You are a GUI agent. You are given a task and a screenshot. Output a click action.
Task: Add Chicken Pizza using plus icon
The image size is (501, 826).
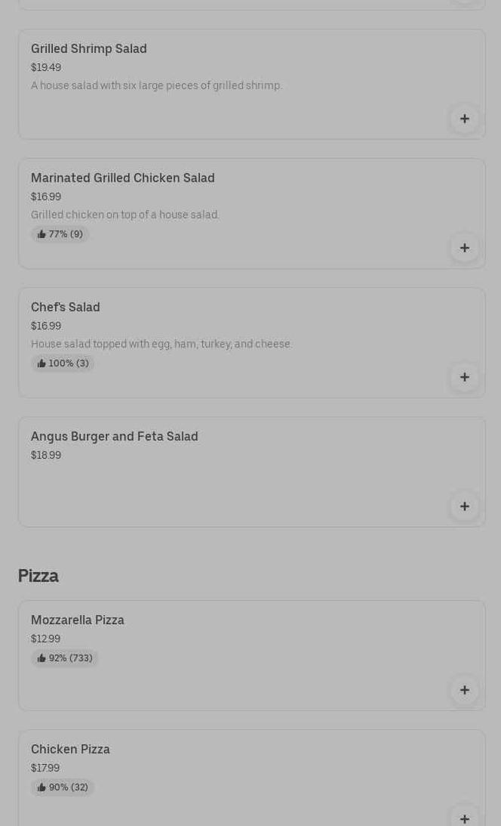pos(464,818)
